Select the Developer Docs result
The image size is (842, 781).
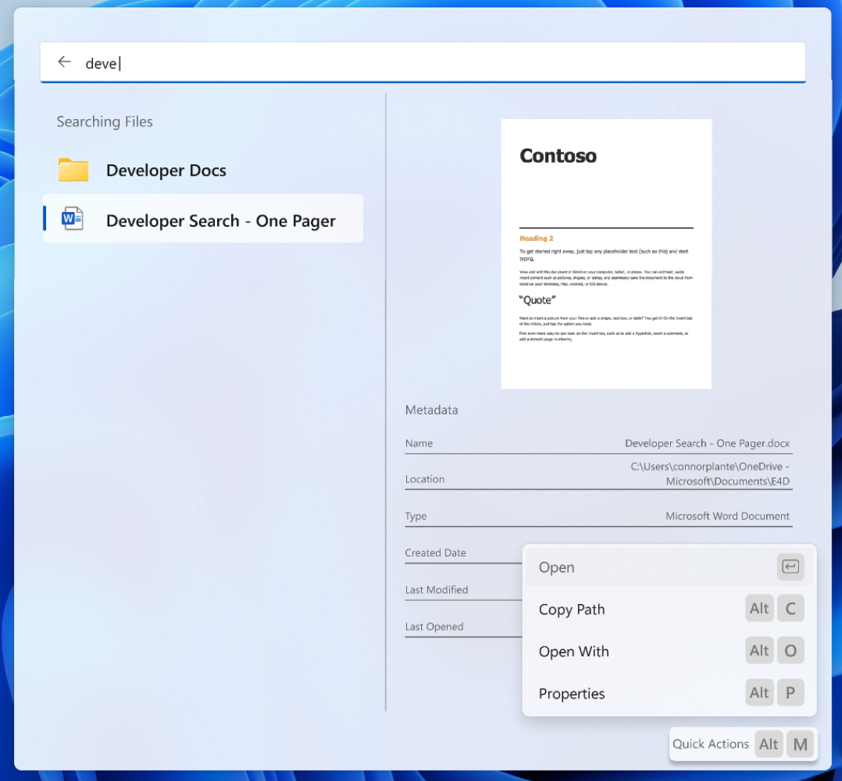click(x=166, y=170)
